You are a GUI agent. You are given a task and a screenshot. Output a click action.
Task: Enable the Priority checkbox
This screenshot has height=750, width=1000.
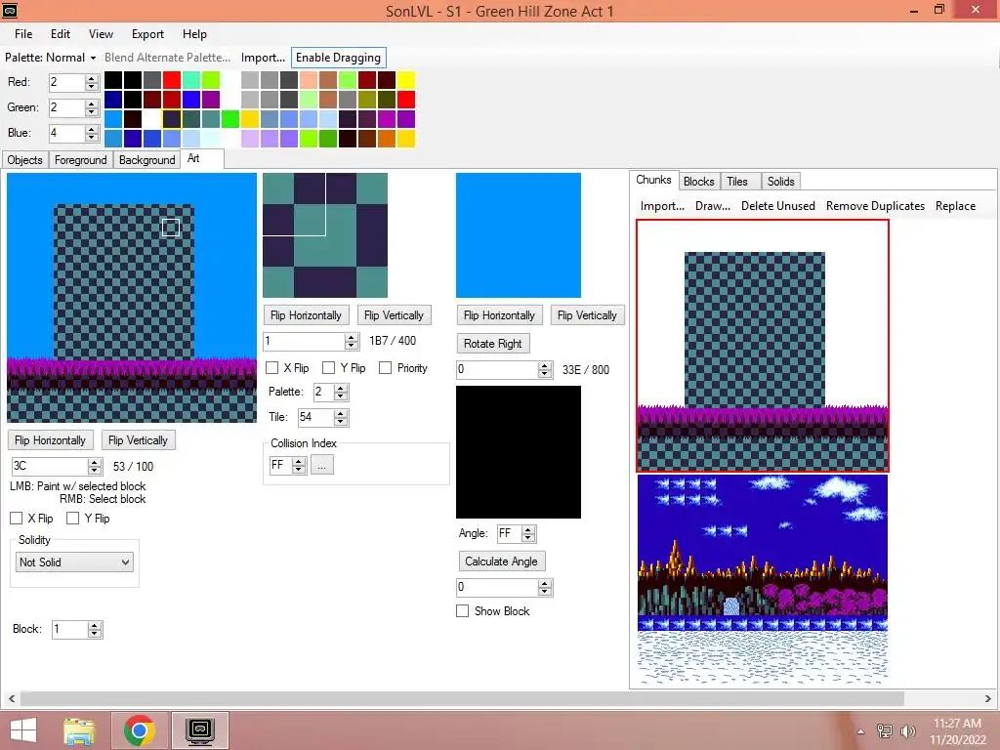pos(385,368)
